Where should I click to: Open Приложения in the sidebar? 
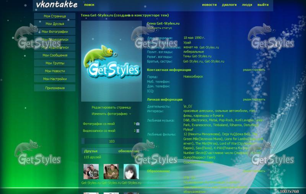coord(55,88)
